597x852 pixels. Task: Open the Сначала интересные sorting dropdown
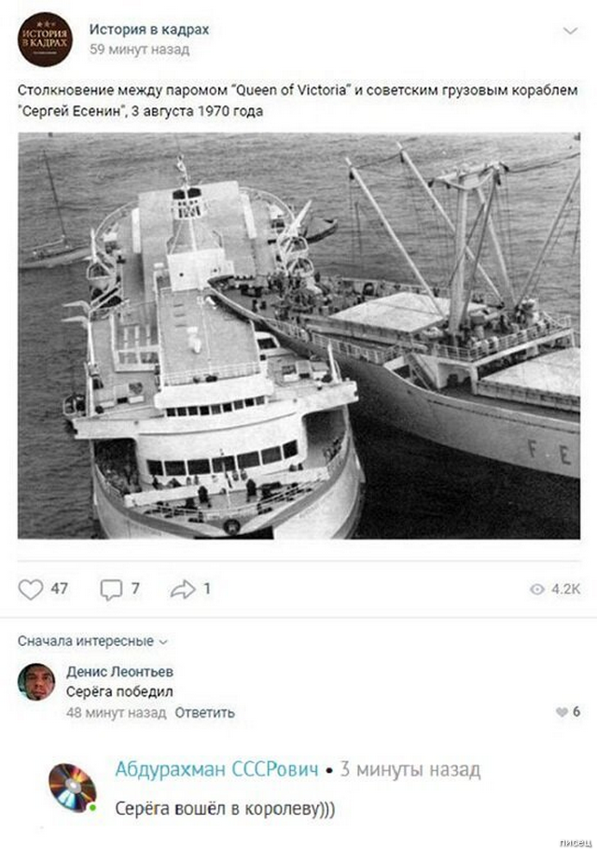coord(92,641)
